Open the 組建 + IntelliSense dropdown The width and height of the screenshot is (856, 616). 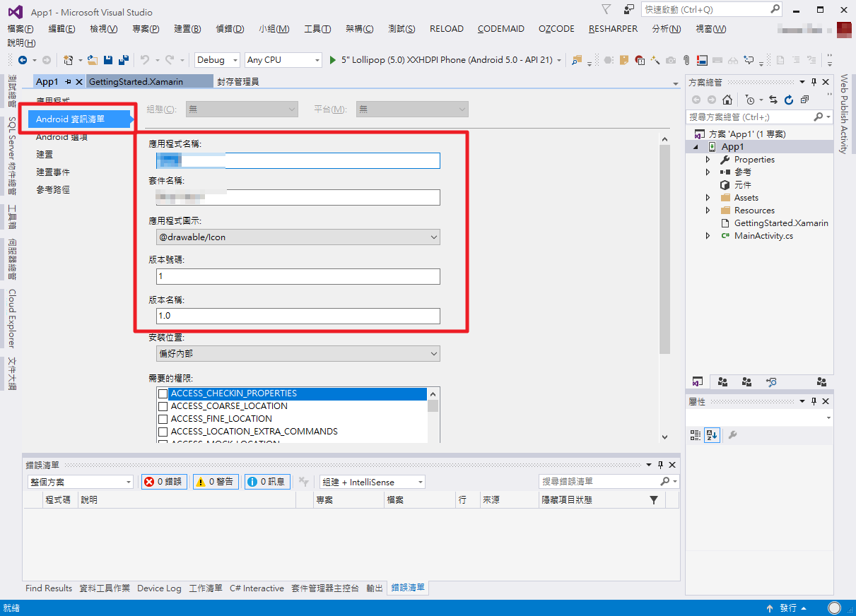point(372,482)
